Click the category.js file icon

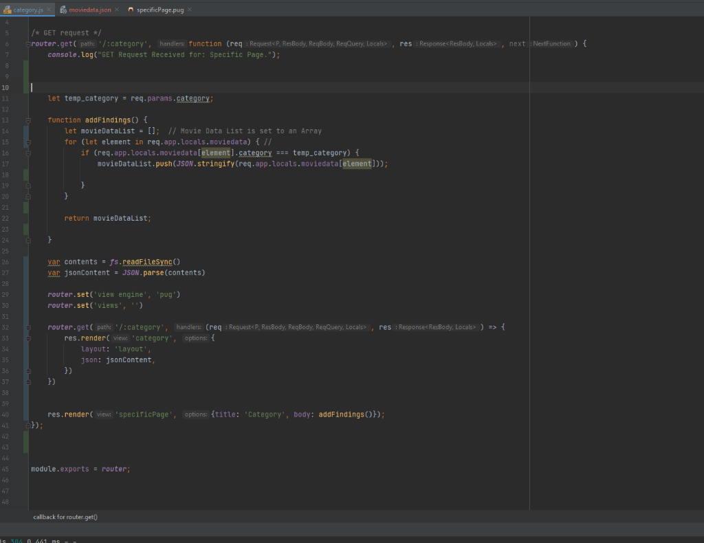pos(7,10)
